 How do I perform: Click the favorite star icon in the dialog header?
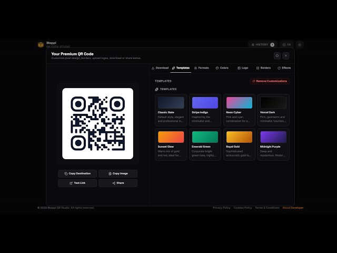pos(277,56)
